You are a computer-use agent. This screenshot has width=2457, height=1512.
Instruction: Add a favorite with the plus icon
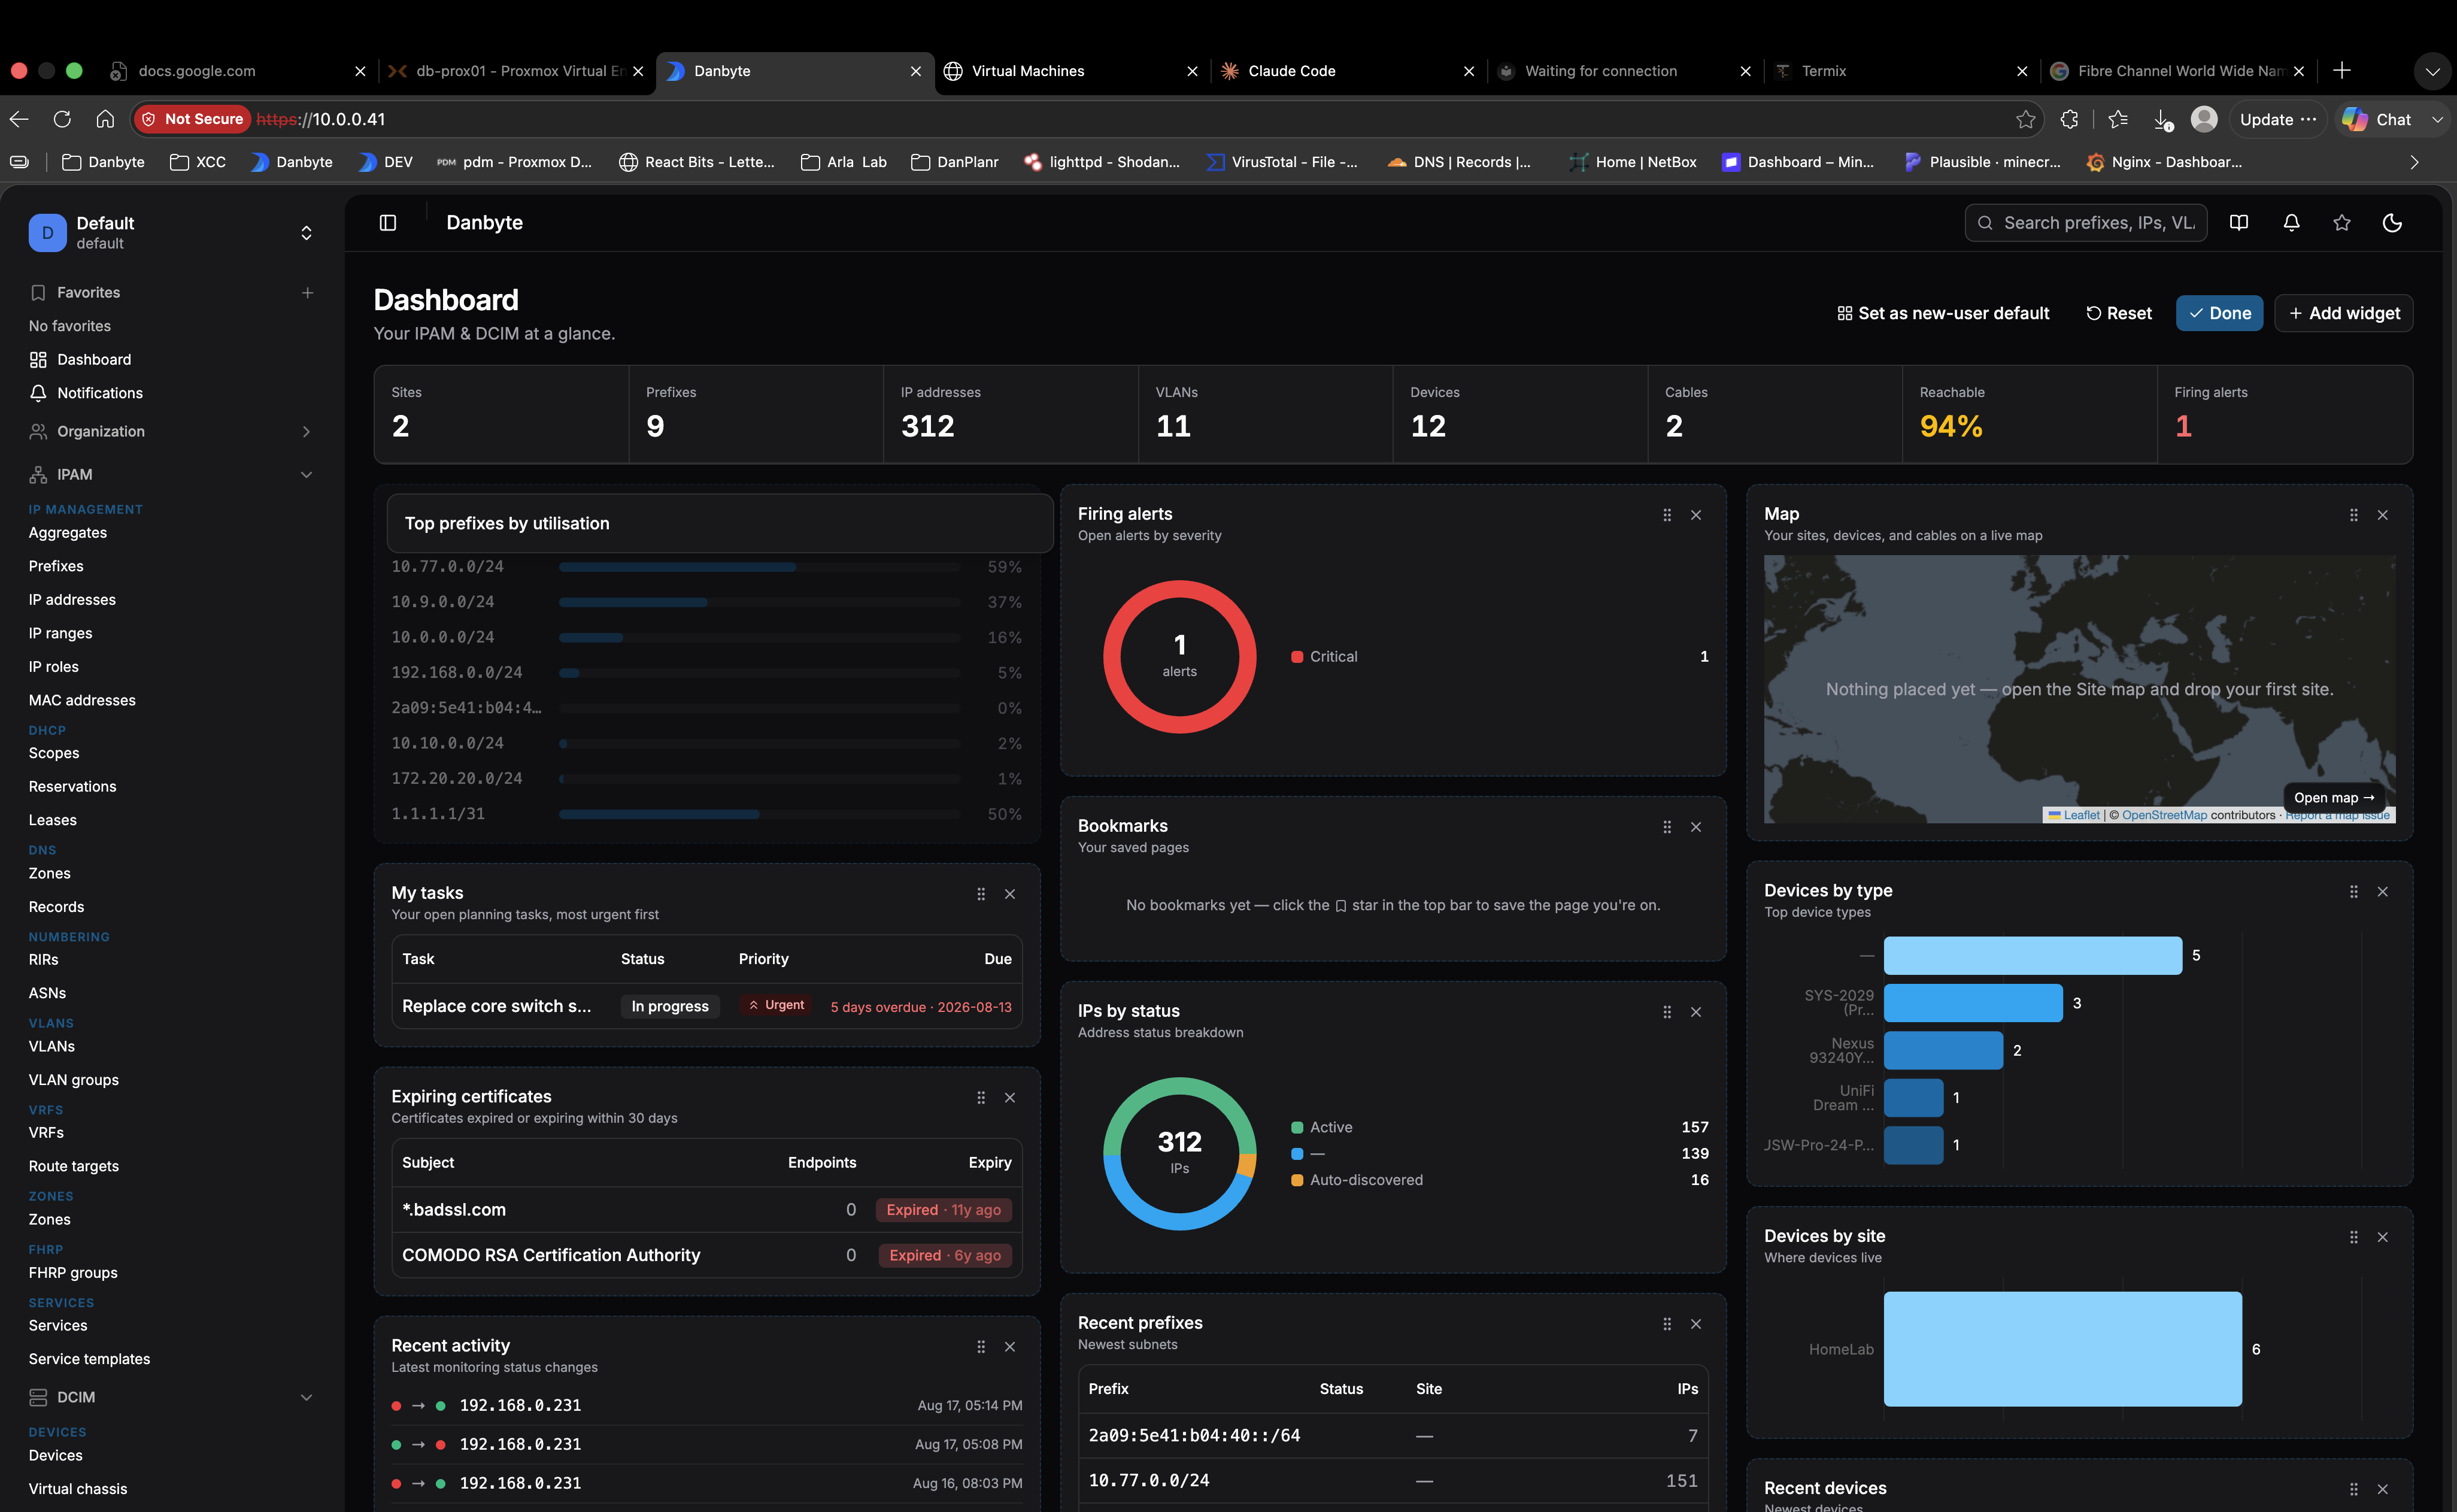[x=307, y=292]
